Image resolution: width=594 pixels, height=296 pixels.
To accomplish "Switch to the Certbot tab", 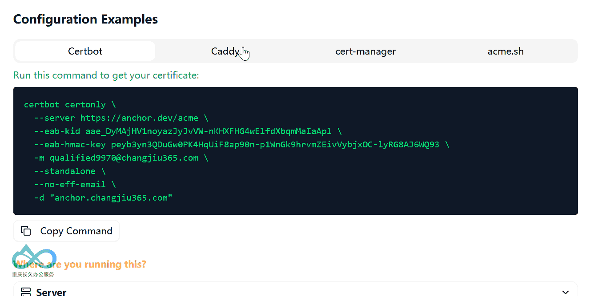I will pyautogui.click(x=85, y=51).
